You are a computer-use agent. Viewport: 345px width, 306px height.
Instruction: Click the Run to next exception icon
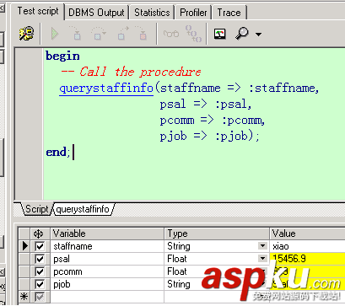pos(141,33)
